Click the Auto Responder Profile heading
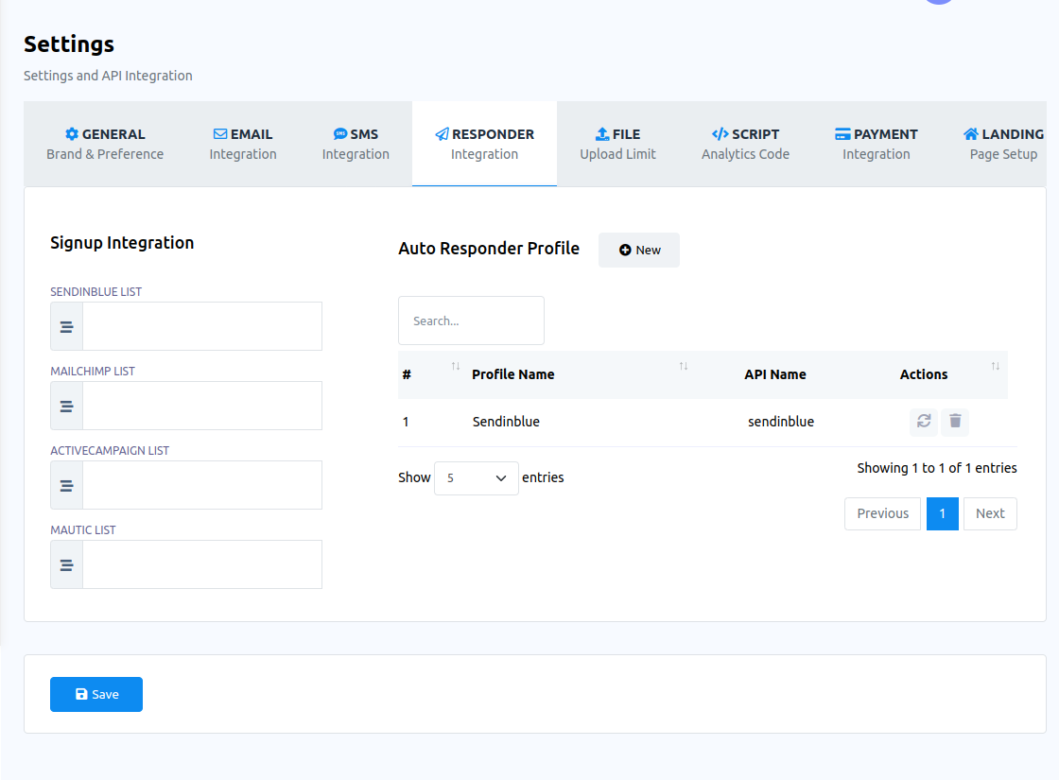This screenshot has width=1059, height=780. [x=489, y=249]
